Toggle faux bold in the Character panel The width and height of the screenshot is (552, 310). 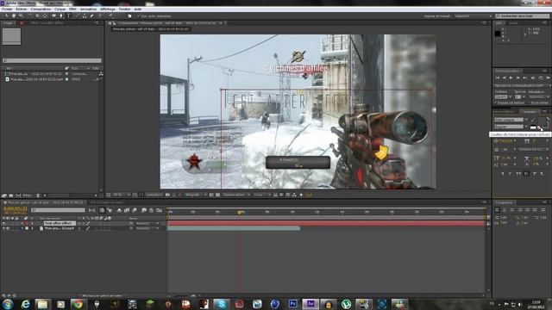(x=503, y=174)
